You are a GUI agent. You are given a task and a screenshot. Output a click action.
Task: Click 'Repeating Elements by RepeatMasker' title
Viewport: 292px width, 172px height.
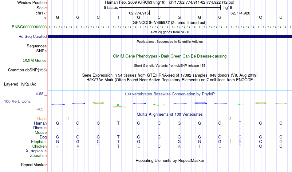170,161
